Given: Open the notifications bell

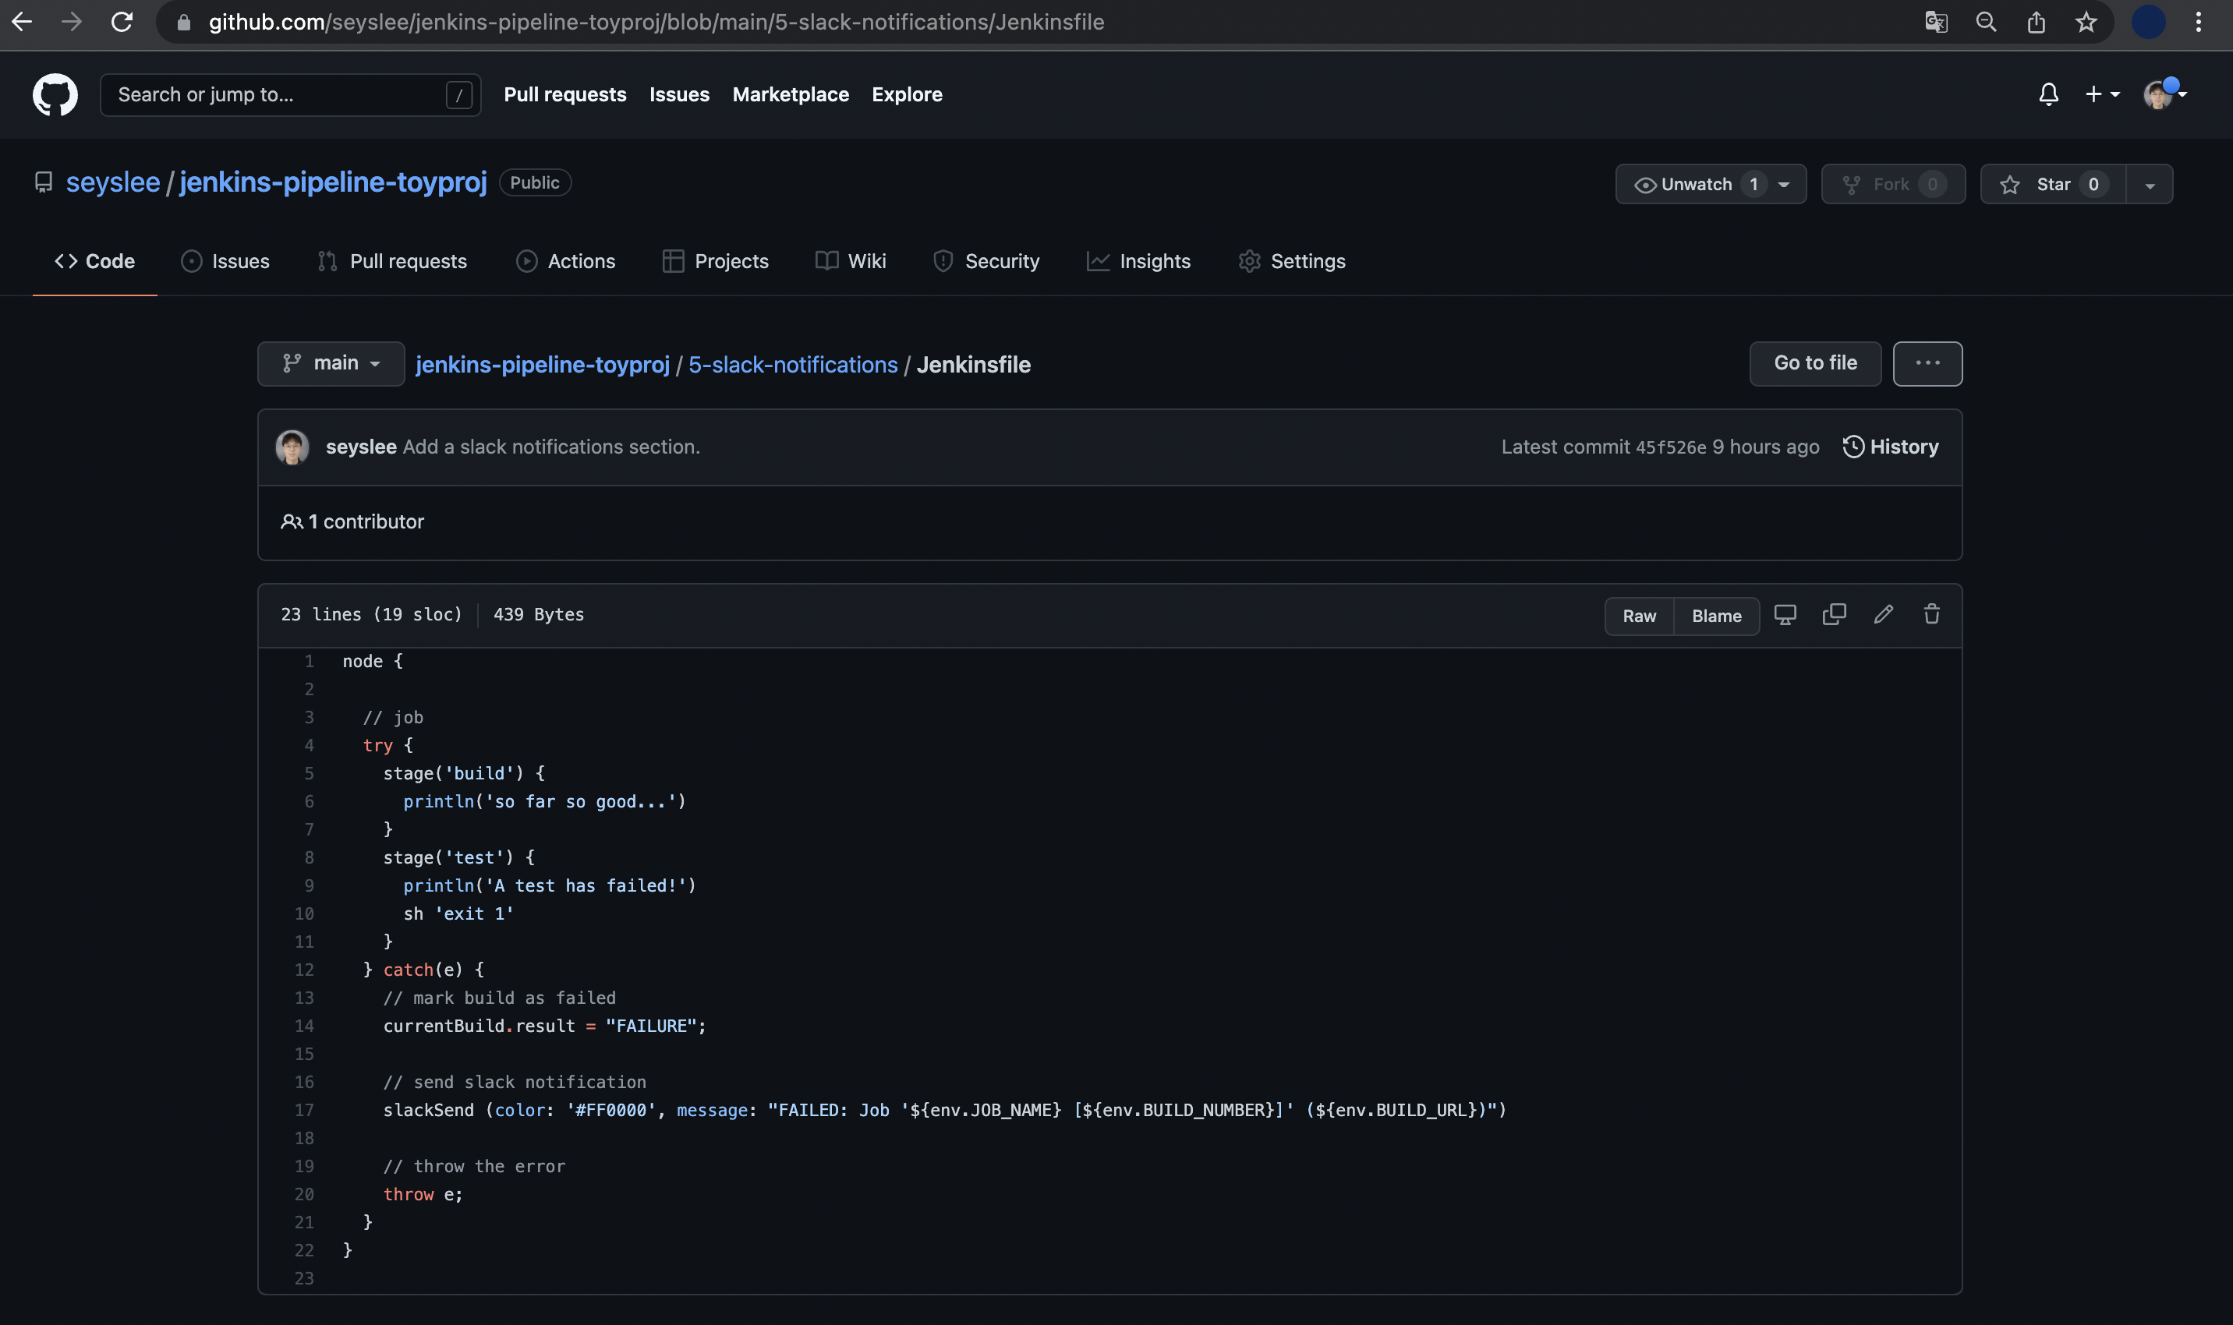Looking at the screenshot, I should pyautogui.click(x=2048, y=94).
